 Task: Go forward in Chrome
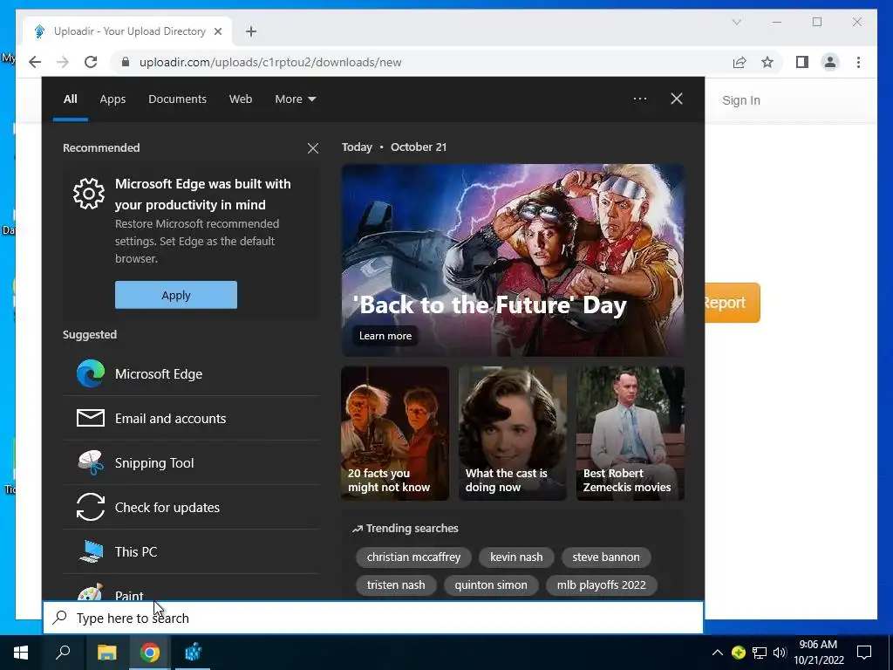tap(63, 62)
